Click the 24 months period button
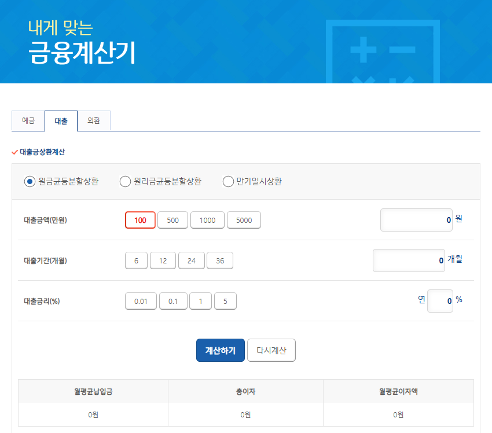The height and width of the screenshot is (433, 492). click(191, 260)
